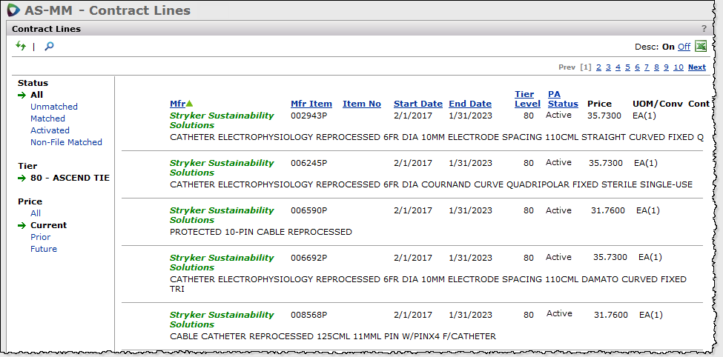
Task: Click the AS-MM application logo
Action: [13, 10]
